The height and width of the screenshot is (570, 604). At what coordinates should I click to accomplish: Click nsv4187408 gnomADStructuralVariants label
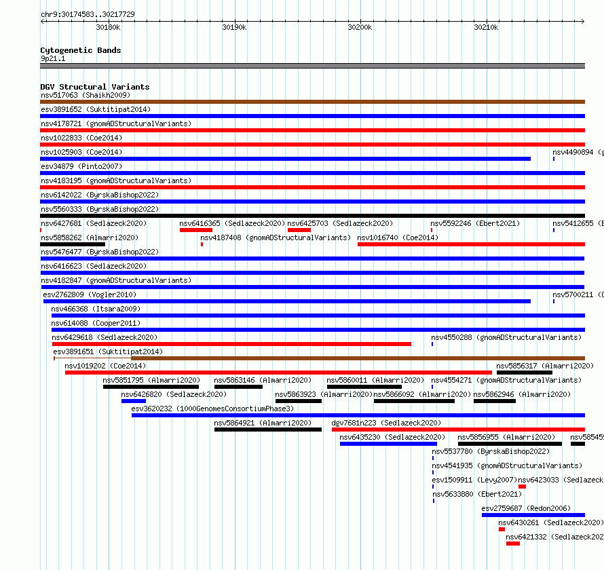tap(276, 237)
